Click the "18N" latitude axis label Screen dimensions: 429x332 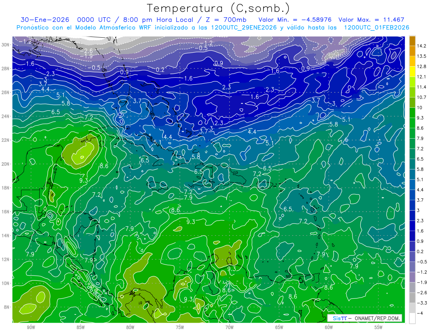pyautogui.click(x=6, y=188)
